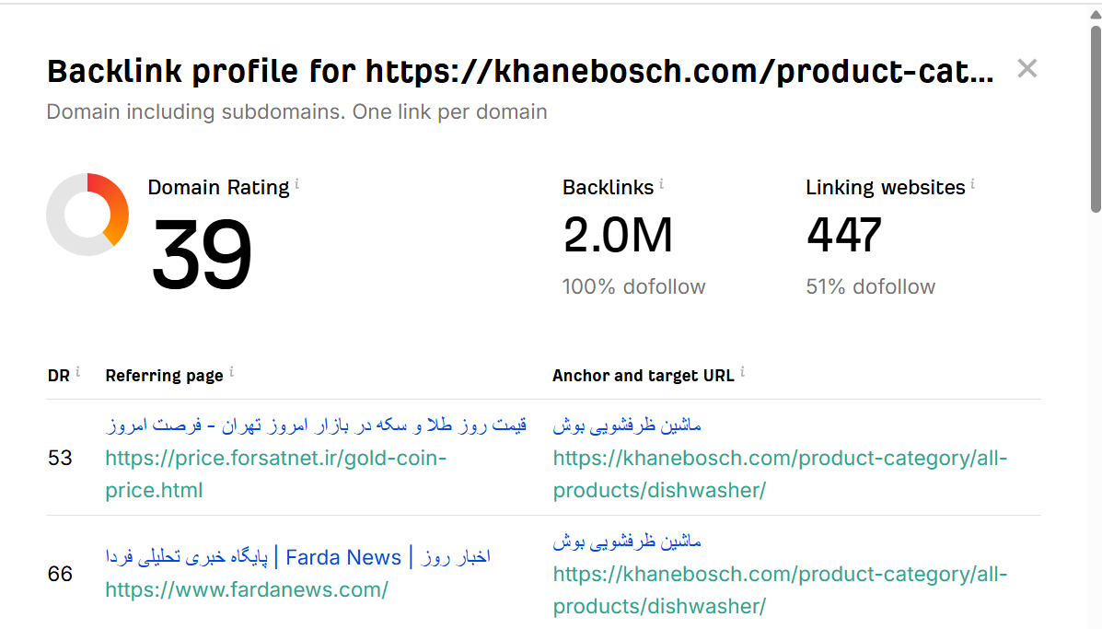Screen dimensions: 1102x629
Task: Click the vertical scrollbar thumb
Action: 1096,120
